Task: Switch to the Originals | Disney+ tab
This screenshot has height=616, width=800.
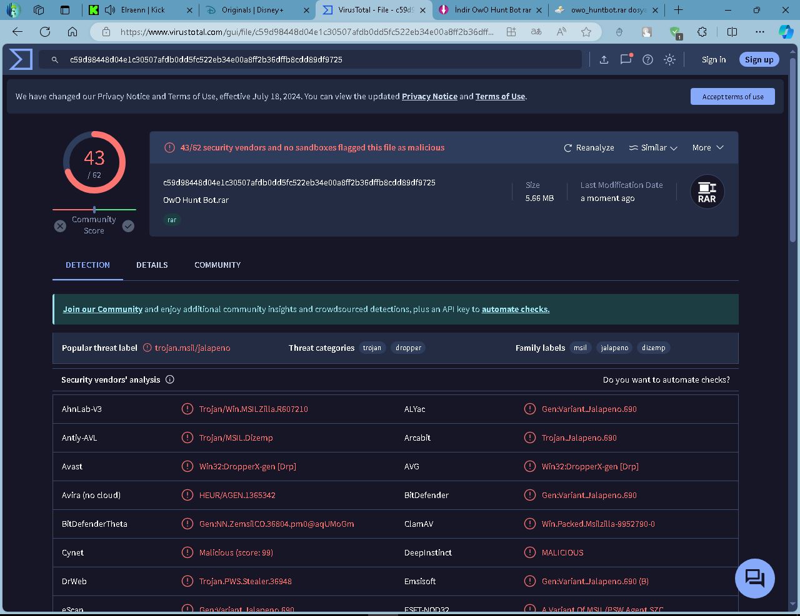Action: 257,10
